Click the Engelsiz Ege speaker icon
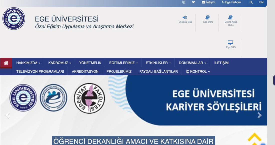This screenshot has height=145, width=275. (185, 17)
